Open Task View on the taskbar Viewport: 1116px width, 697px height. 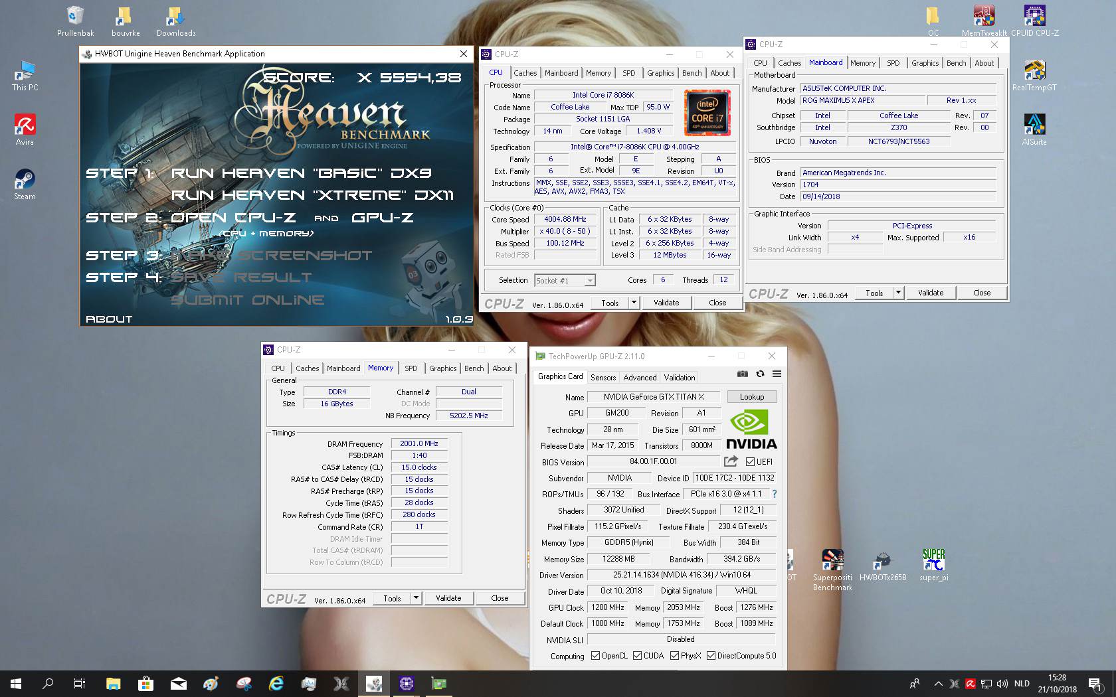pyautogui.click(x=80, y=684)
